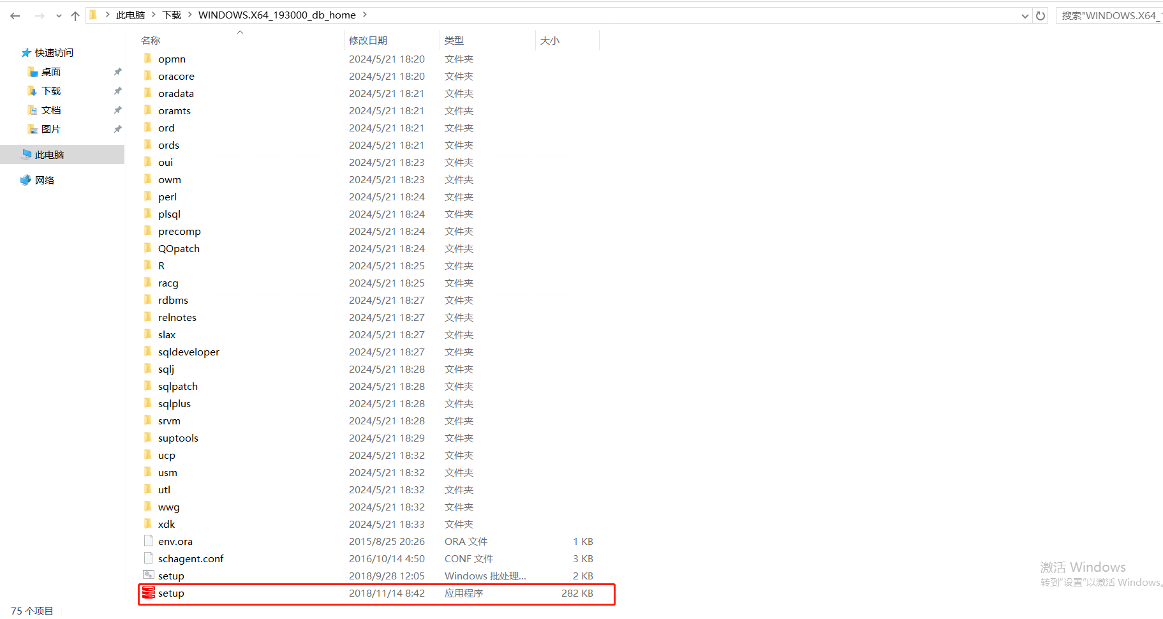Select the oui folder icon
The image size is (1163, 619).
[148, 161]
